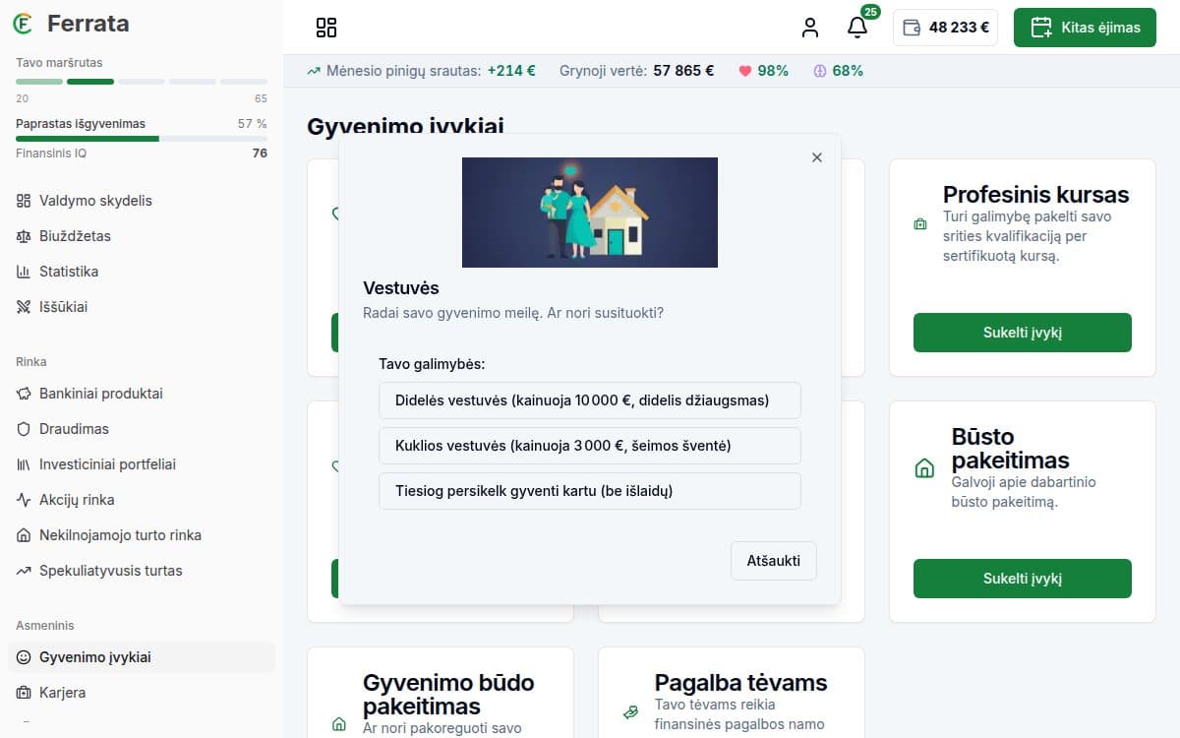This screenshot has width=1180, height=738.
Task: Choose Kuklios vestuvės option
Action: (590, 446)
